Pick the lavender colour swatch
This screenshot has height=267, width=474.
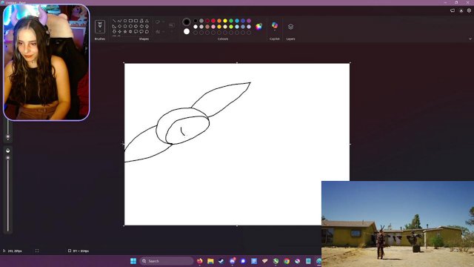coord(249,27)
